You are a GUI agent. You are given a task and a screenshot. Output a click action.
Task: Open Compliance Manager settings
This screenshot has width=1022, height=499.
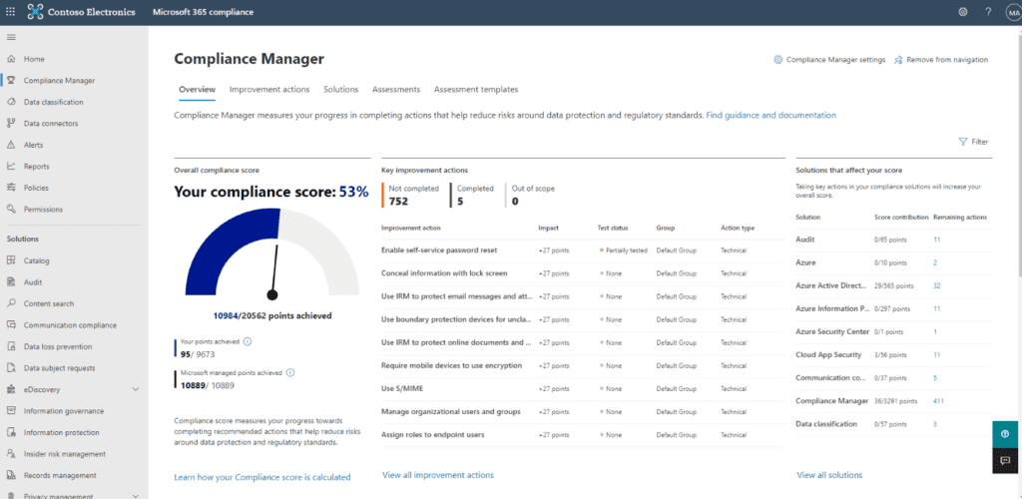[829, 59]
